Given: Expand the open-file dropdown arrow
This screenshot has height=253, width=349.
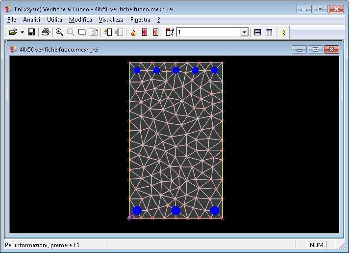Looking at the screenshot, I should [22, 32].
